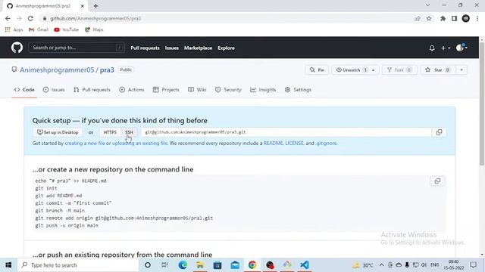Open the repository Settings tab
The height and width of the screenshot is (272, 485).
click(298, 90)
